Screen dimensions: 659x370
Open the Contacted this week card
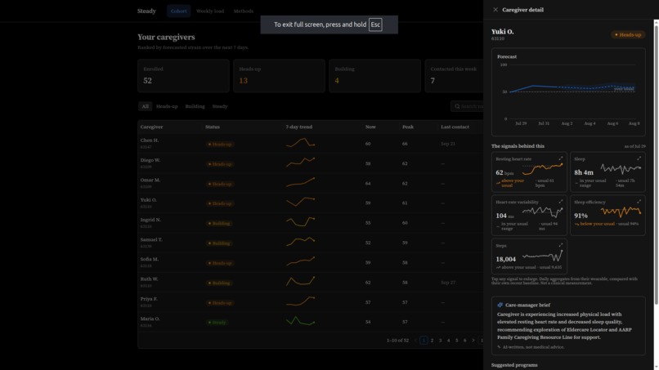(x=454, y=76)
